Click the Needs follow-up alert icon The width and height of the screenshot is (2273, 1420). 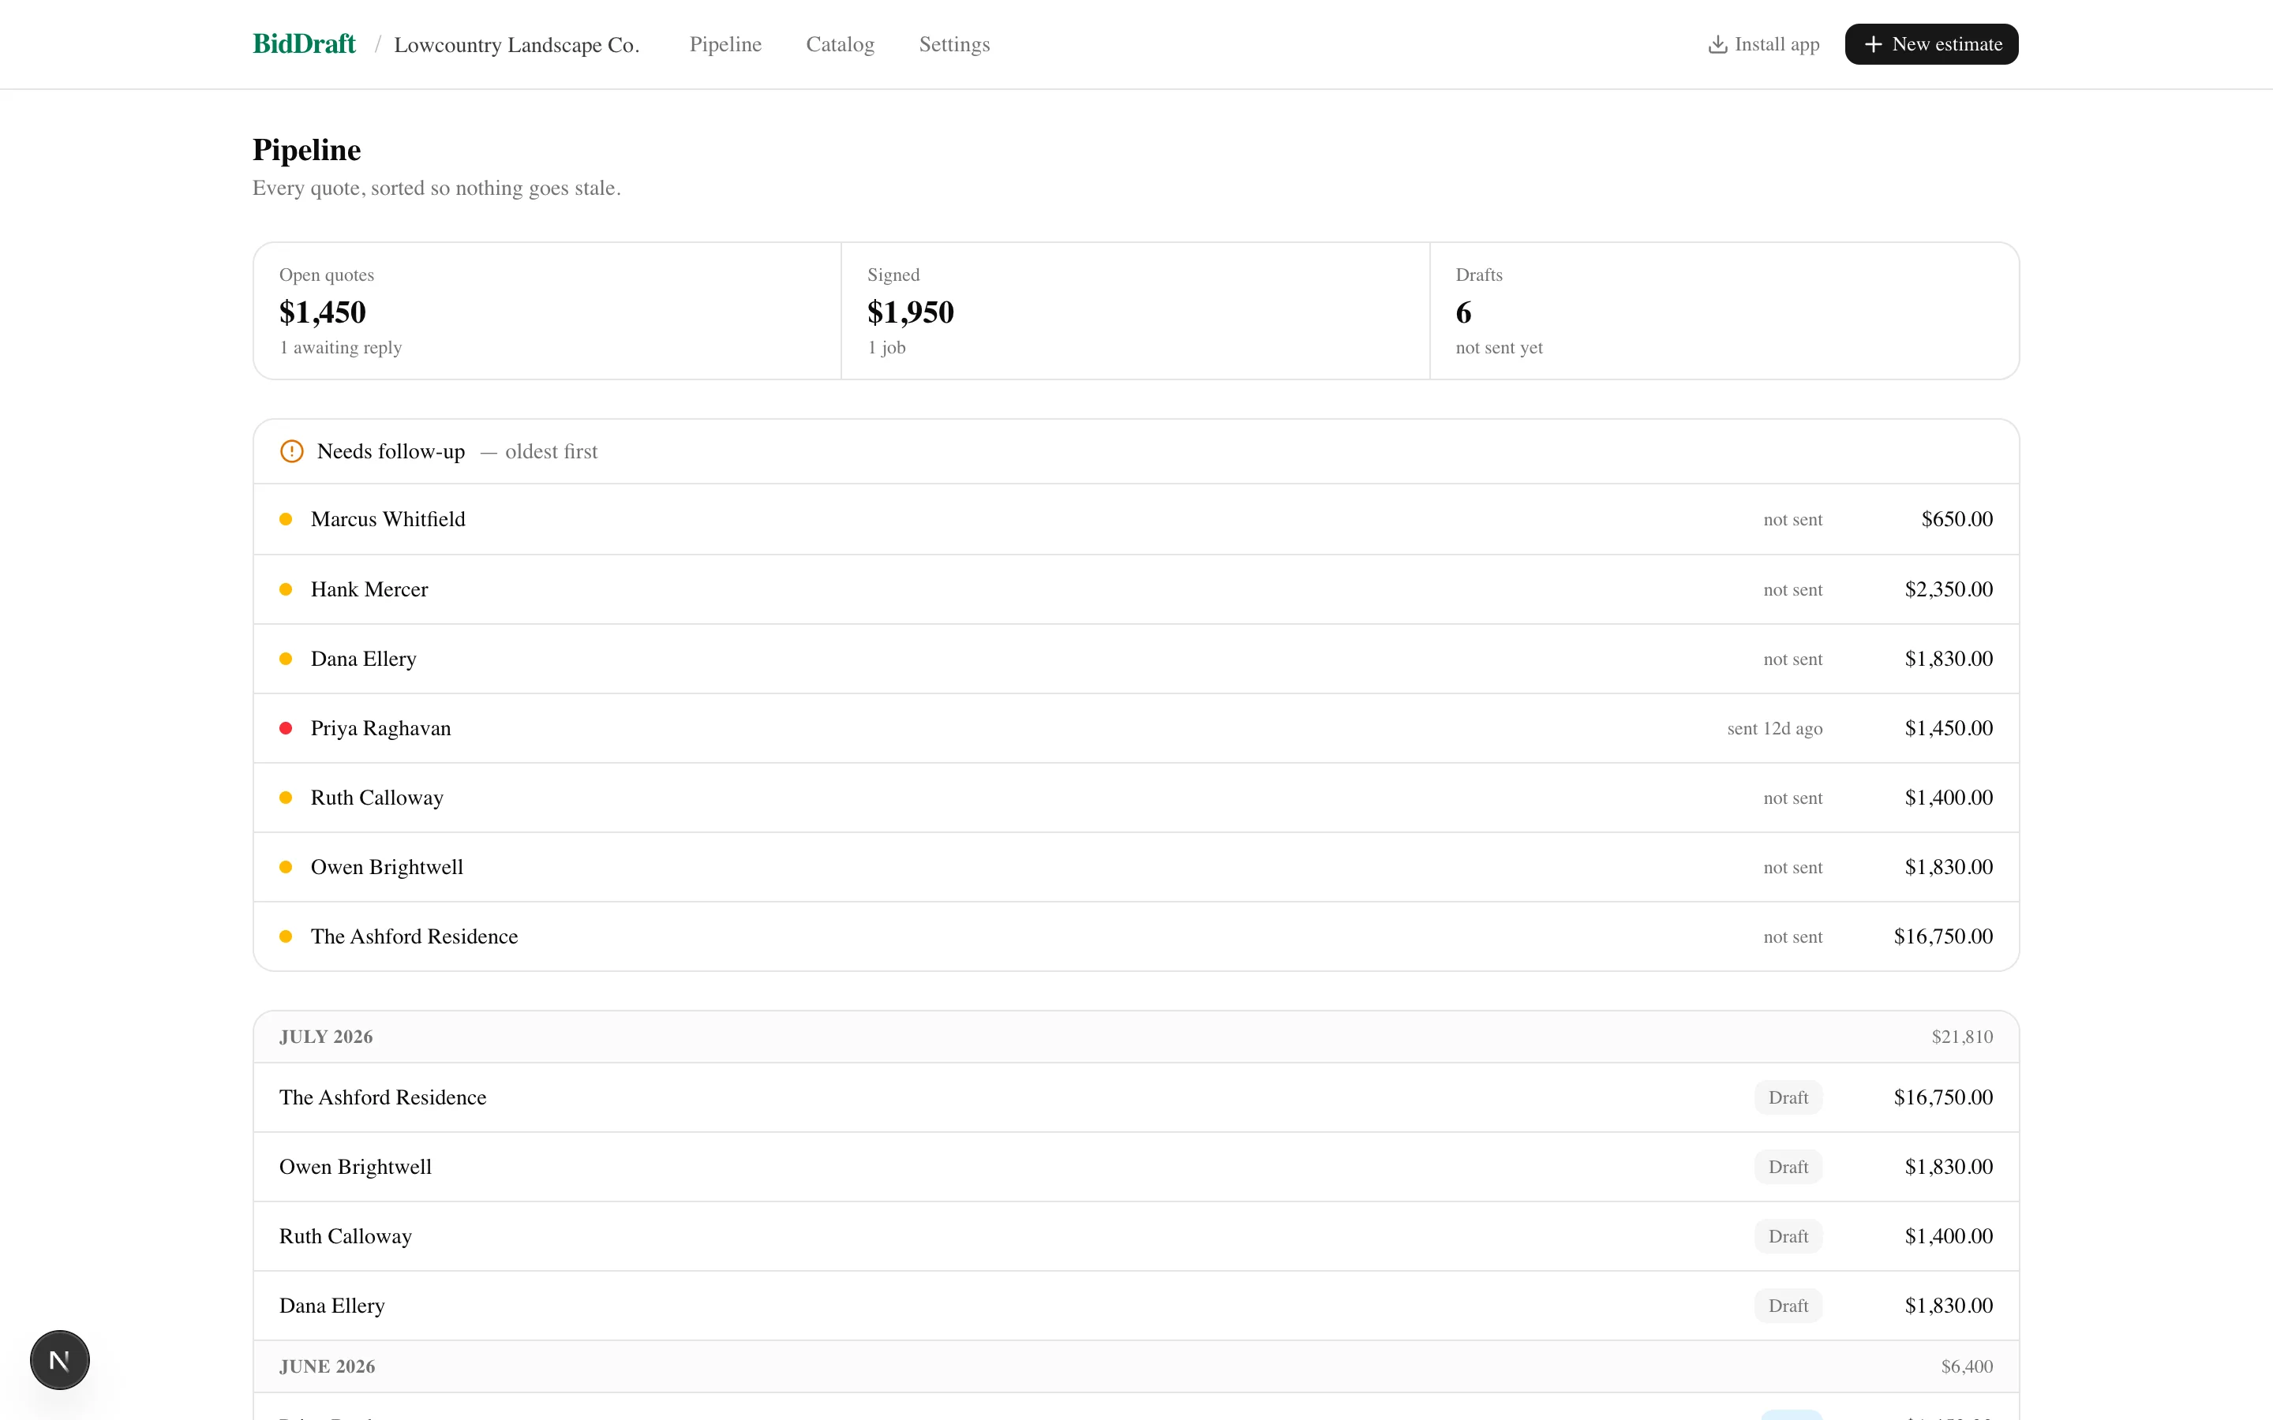click(x=292, y=452)
